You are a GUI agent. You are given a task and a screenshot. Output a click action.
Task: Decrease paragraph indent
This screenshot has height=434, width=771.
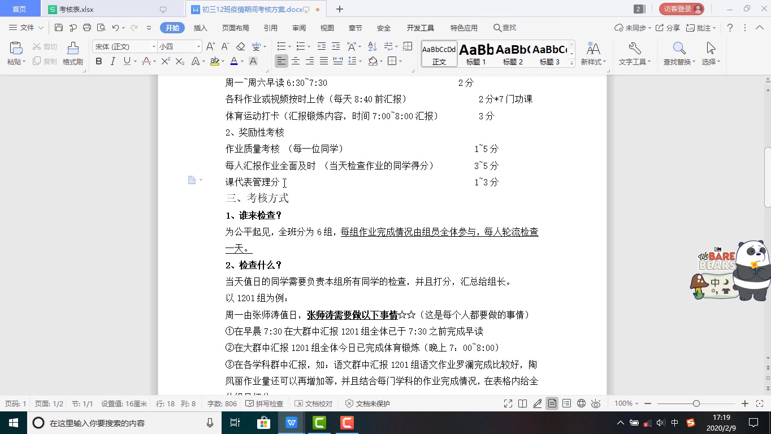(x=322, y=46)
